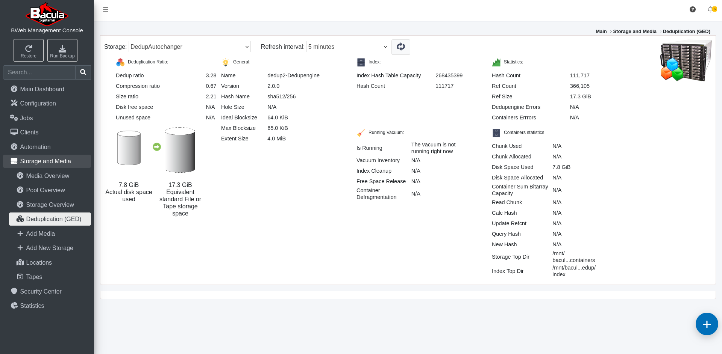Viewport: 722px width, 354px height.
Task: Click the Configuration wrench icon
Action: pos(14,103)
